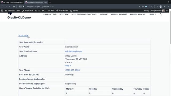Open the BUSINESS DATABASE page
Image resolution: width=171 pixels, height=96 pixels.
tap(119, 14)
